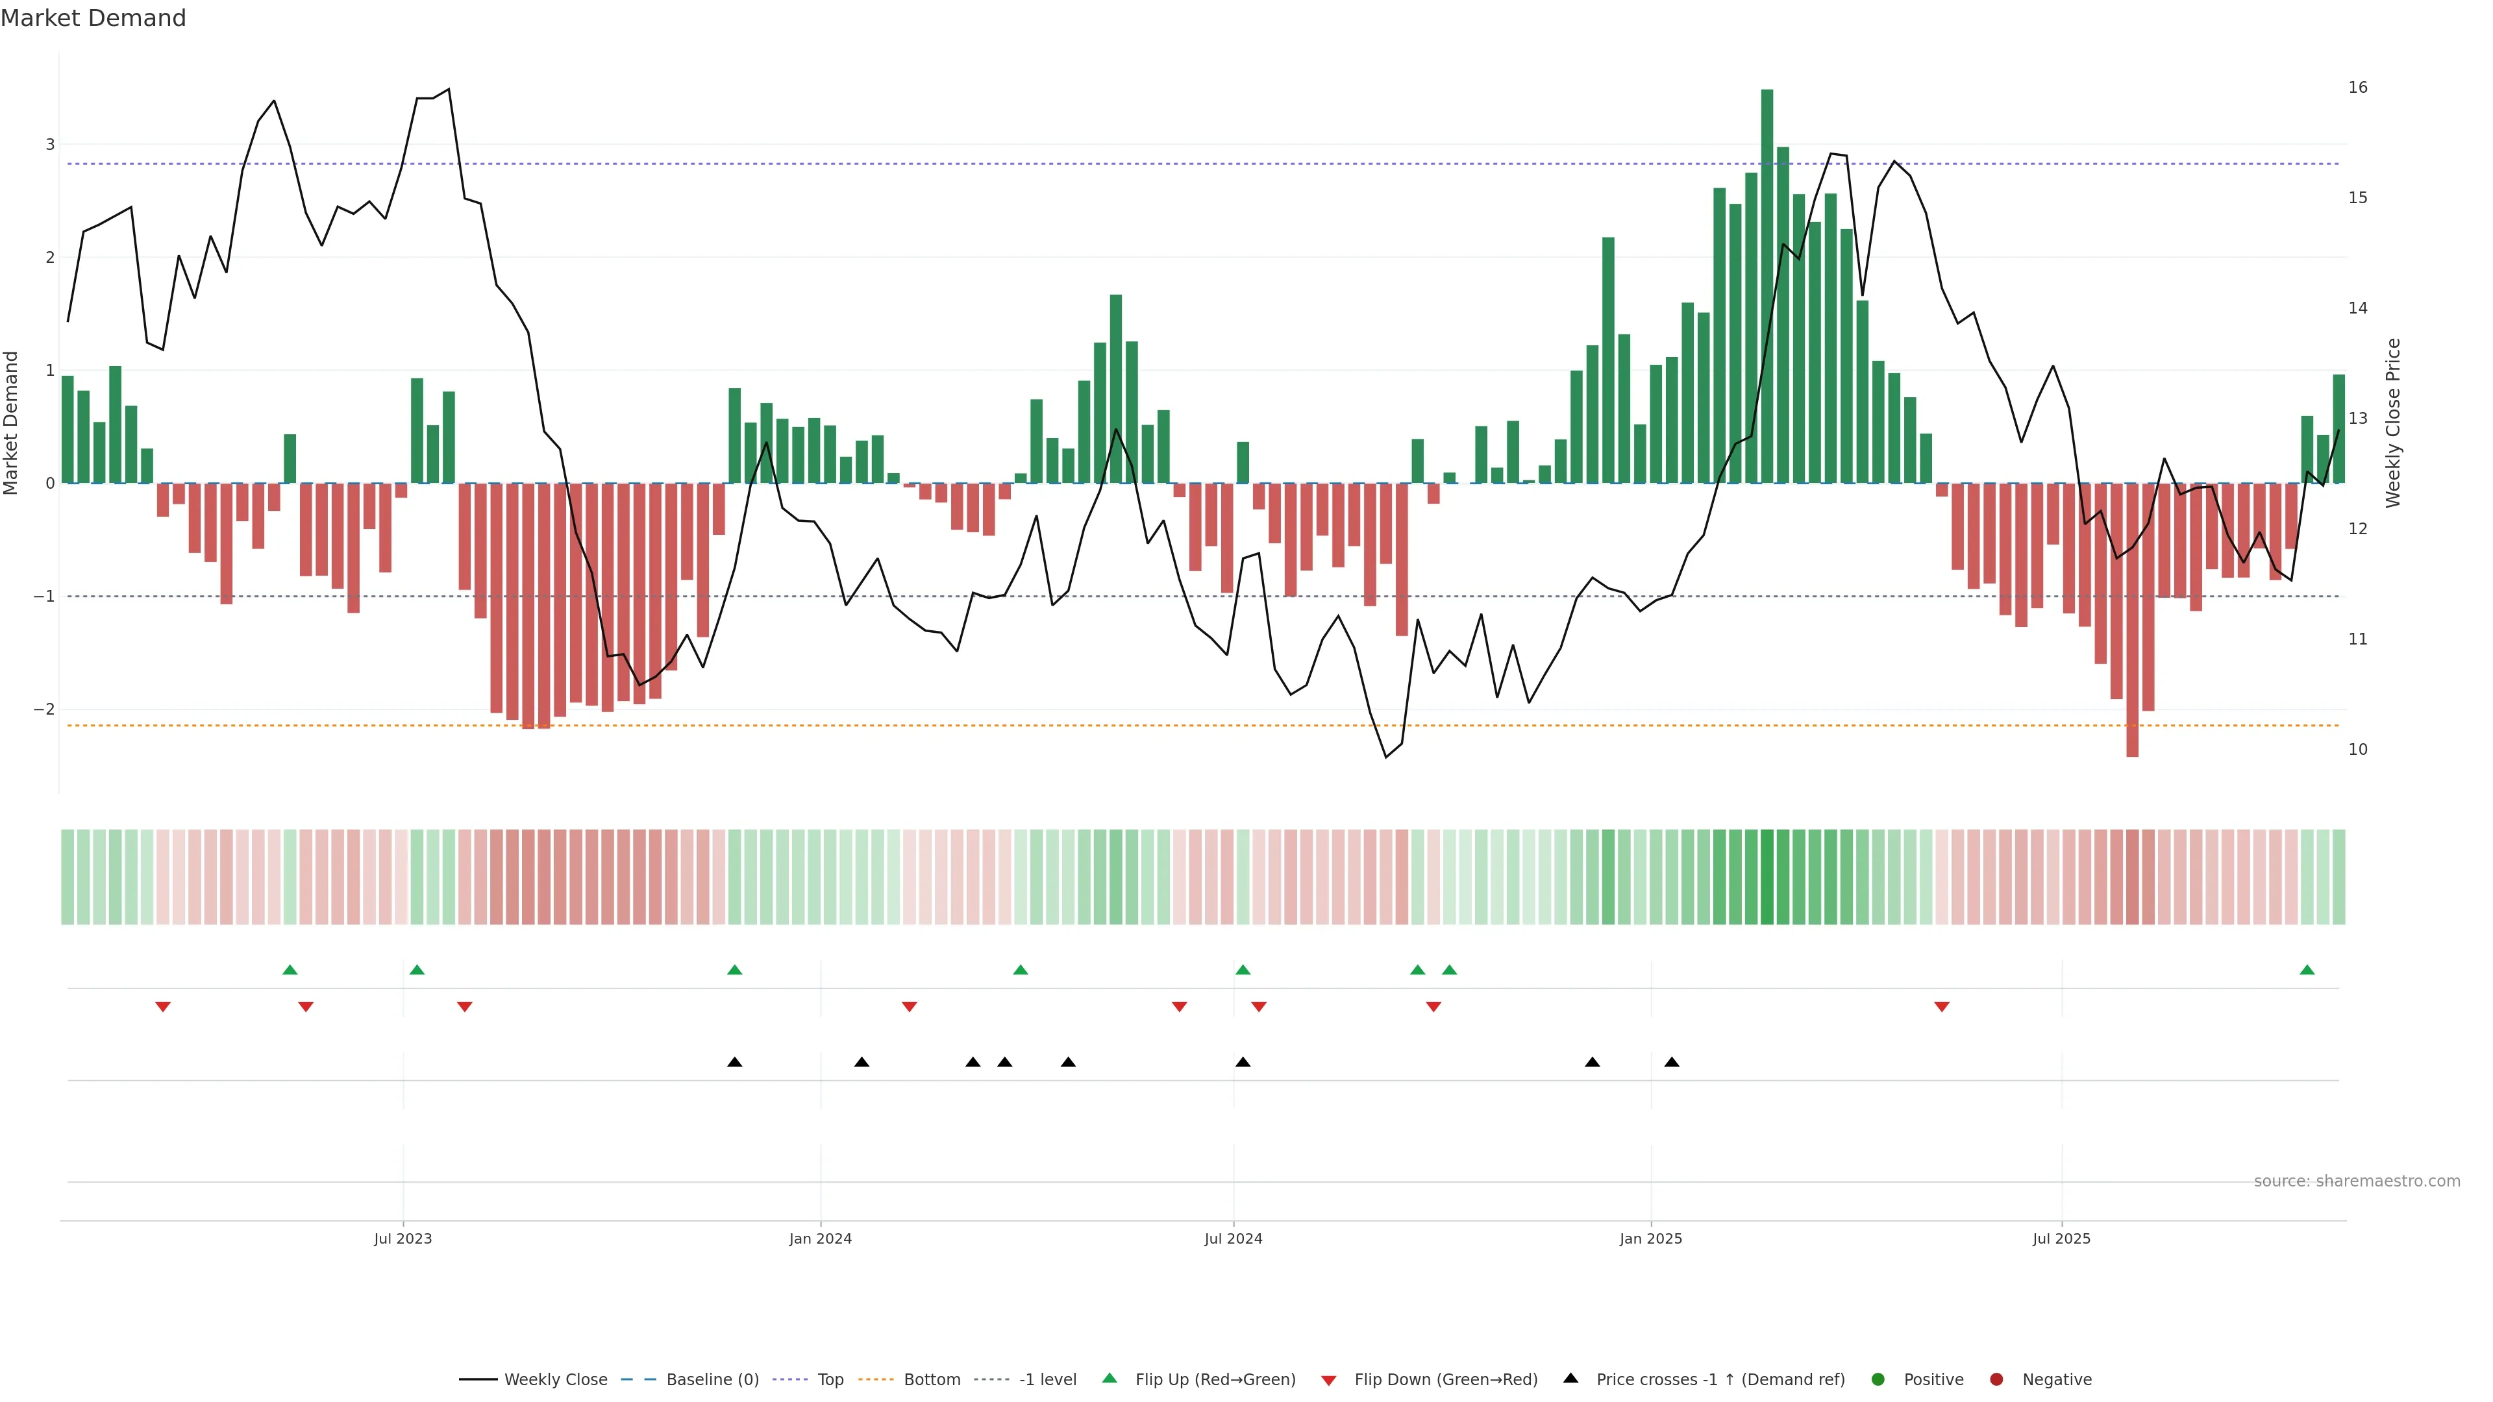Click the -1 level legend item
The image size is (2493, 1402).
pyautogui.click(x=1047, y=1379)
